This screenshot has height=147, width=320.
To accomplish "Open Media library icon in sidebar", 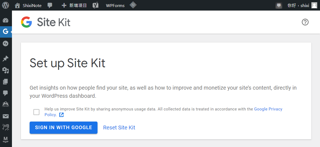I will point(5,70).
